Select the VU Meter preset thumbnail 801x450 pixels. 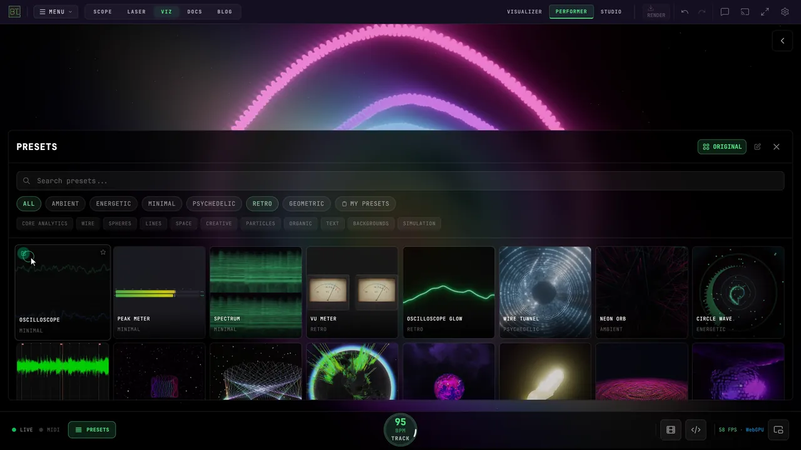click(352, 292)
